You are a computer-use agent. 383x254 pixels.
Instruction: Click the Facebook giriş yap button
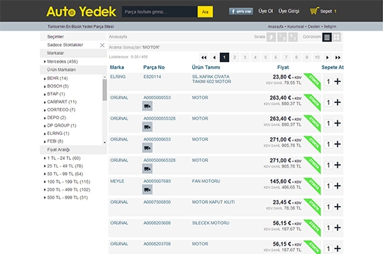point(241,11)
